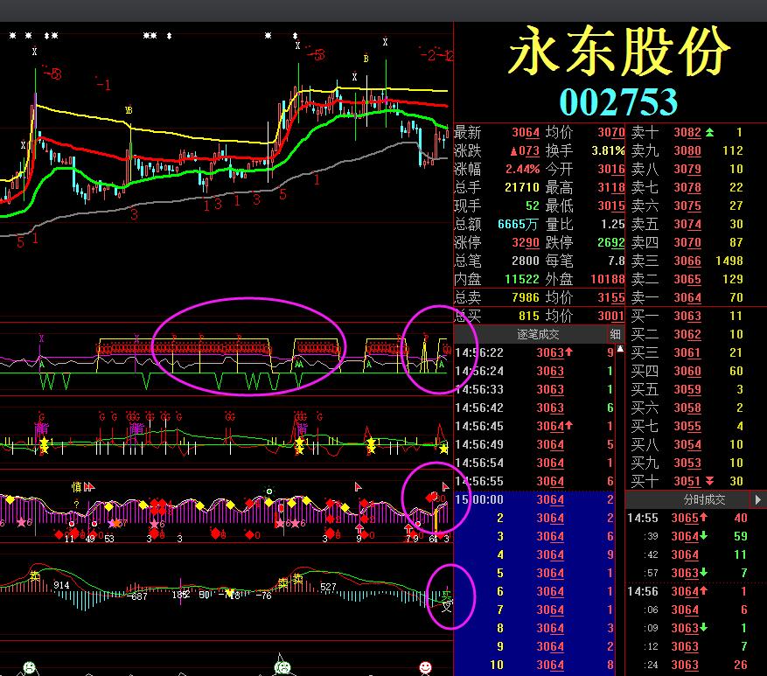The width and height of the screenshot is (767, 676).
Task: Click 涨停 value 3290
Action: tap(526, 242)
